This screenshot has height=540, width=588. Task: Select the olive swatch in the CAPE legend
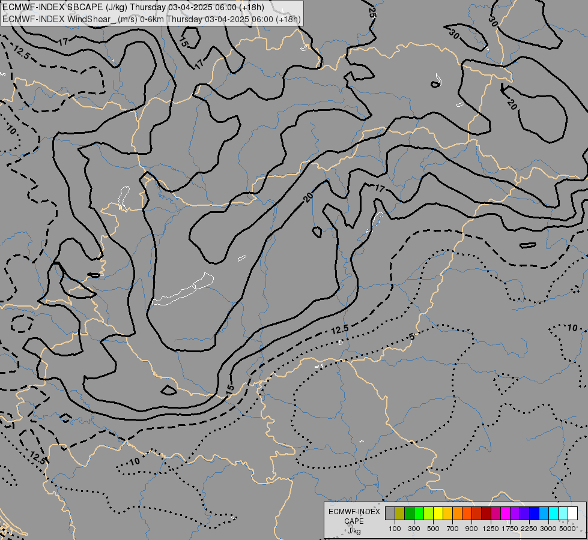coord(400,513)
